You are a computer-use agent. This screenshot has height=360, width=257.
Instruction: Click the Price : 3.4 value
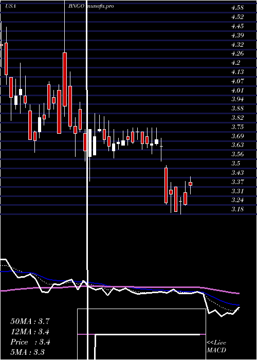[30, 342]
